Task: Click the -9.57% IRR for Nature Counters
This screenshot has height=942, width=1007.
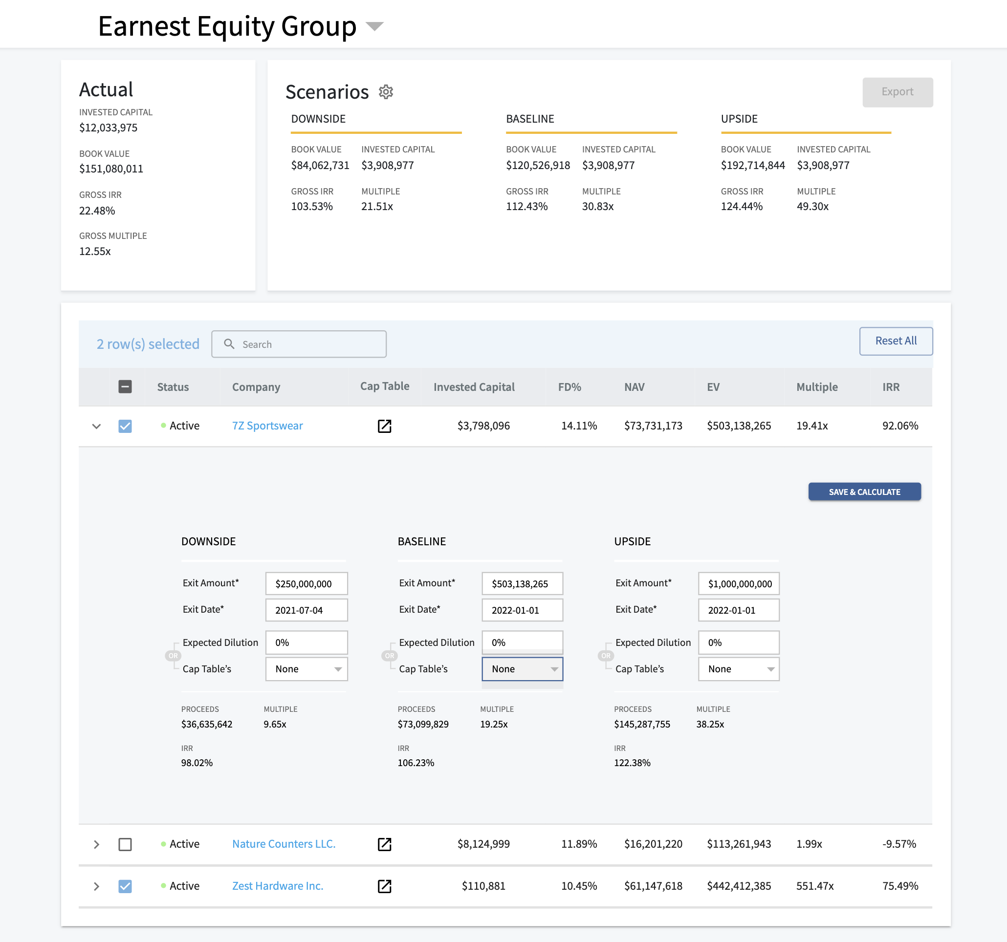Action: click(x=899, y=844)
